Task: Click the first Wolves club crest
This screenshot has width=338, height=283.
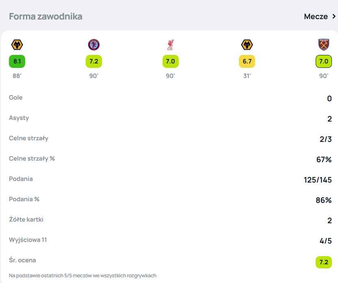Action: pyautogui.click(x=17, y=45)
